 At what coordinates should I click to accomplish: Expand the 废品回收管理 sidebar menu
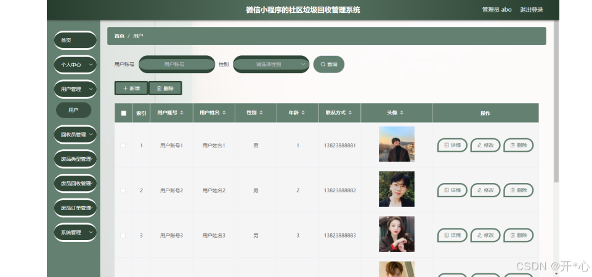[75, 183]
